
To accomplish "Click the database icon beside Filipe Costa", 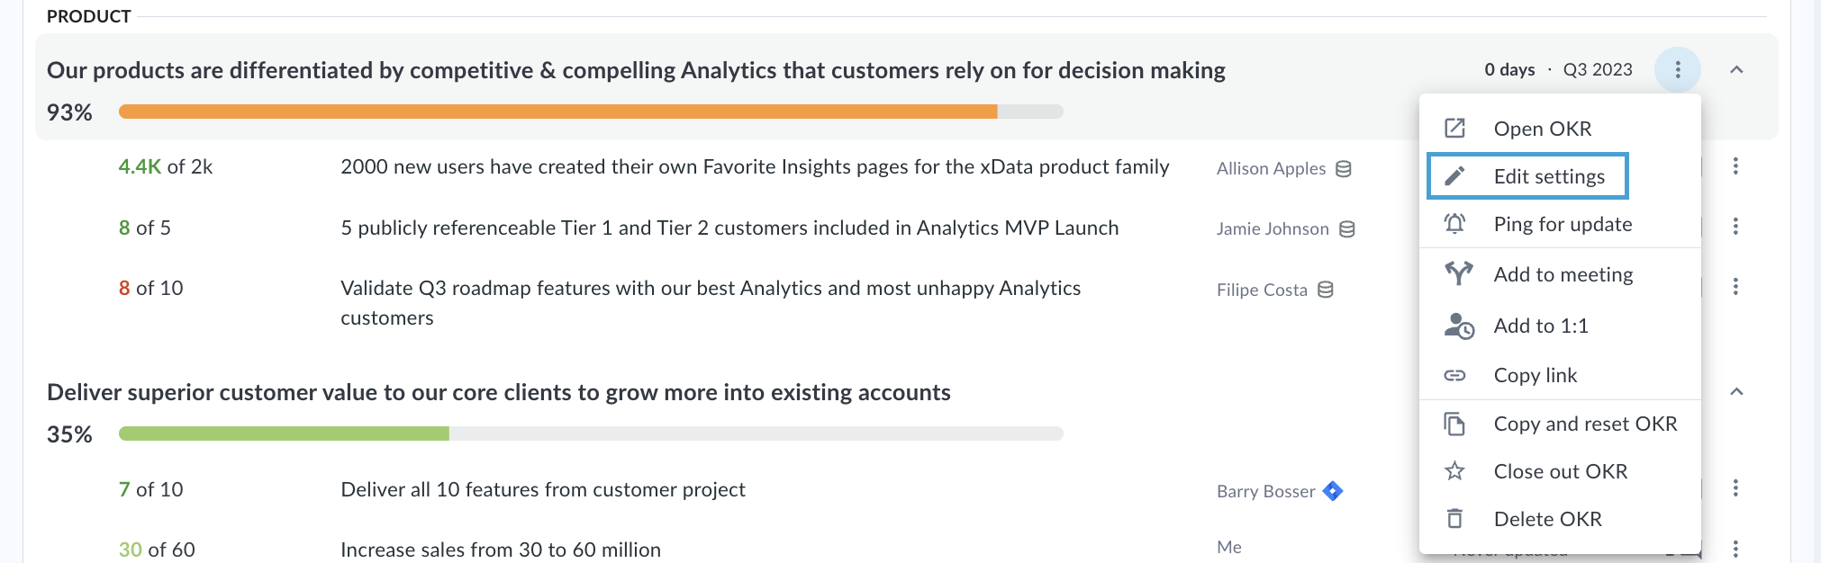I will click(x=1325, y=290).
